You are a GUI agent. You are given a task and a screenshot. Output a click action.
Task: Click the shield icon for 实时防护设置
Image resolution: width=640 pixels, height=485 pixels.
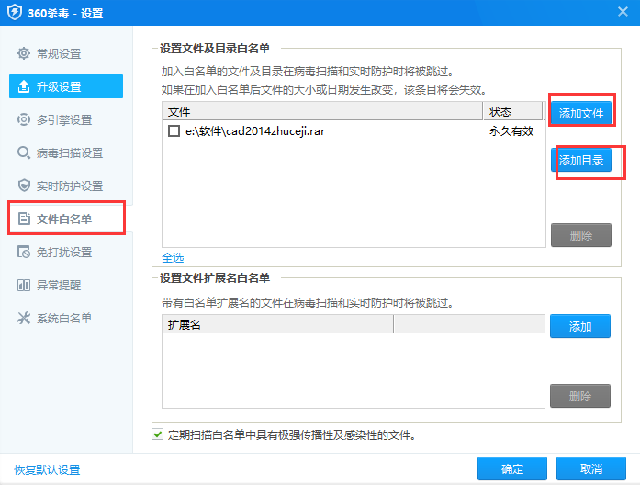24,186
